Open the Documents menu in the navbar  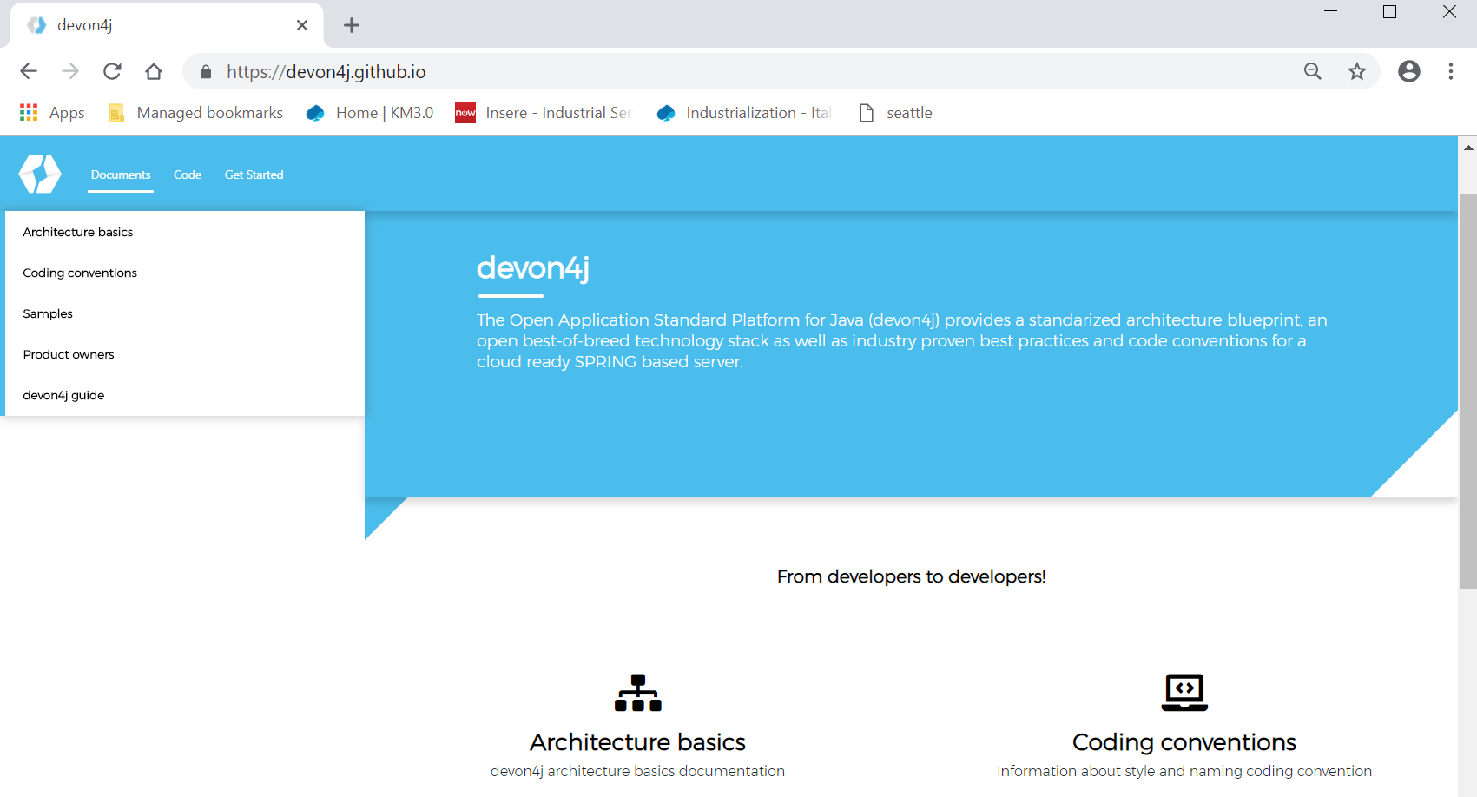121,175
